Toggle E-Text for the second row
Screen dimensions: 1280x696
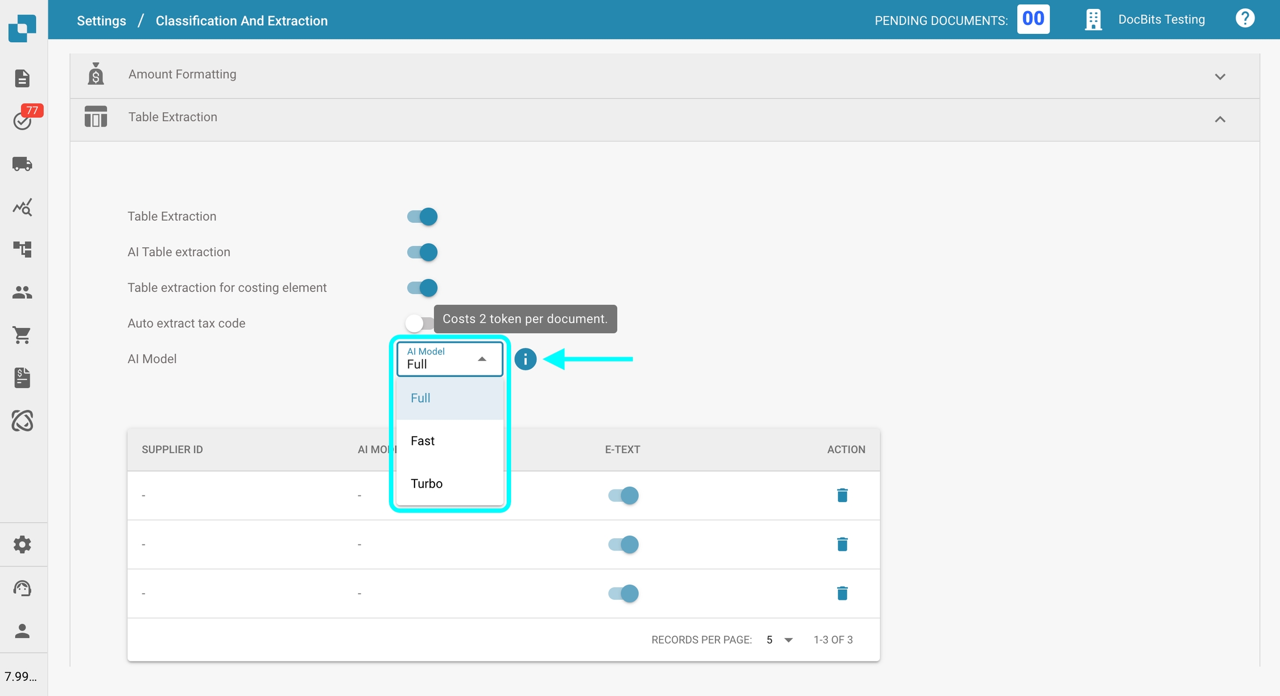point(623,544)
